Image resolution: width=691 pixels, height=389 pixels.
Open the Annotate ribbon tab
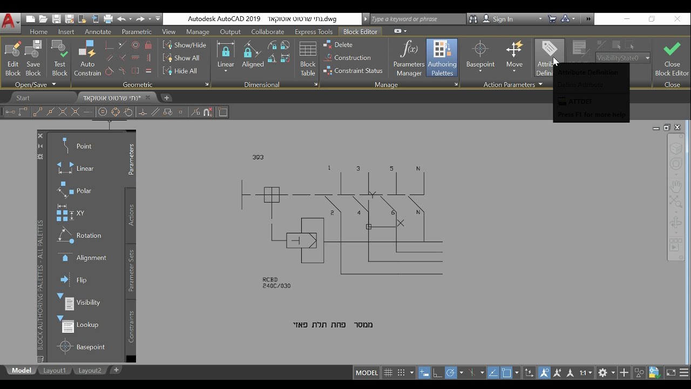coord(98,32)
